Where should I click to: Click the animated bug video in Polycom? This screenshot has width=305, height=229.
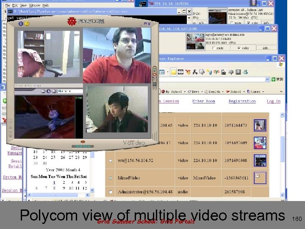(x=44, y=117)
